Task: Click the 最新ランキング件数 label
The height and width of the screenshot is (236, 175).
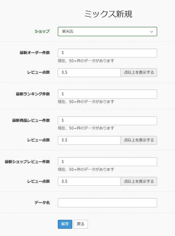Action: coord(33,94)
